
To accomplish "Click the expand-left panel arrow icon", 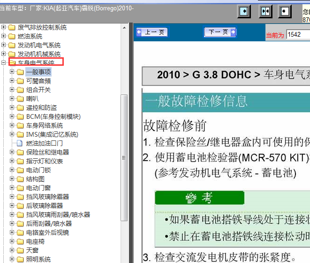I will coord(285,11).
